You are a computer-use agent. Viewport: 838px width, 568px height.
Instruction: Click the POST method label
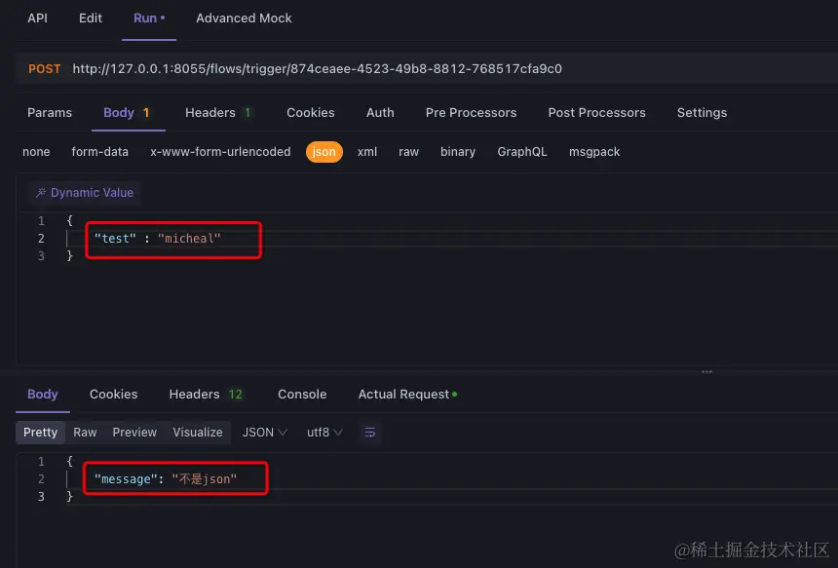click(x=45, y=69)
